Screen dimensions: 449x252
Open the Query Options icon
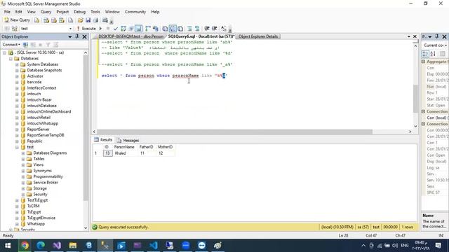point(131,29)
